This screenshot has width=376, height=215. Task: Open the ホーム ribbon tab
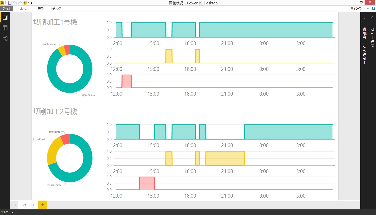click(24, 9)
